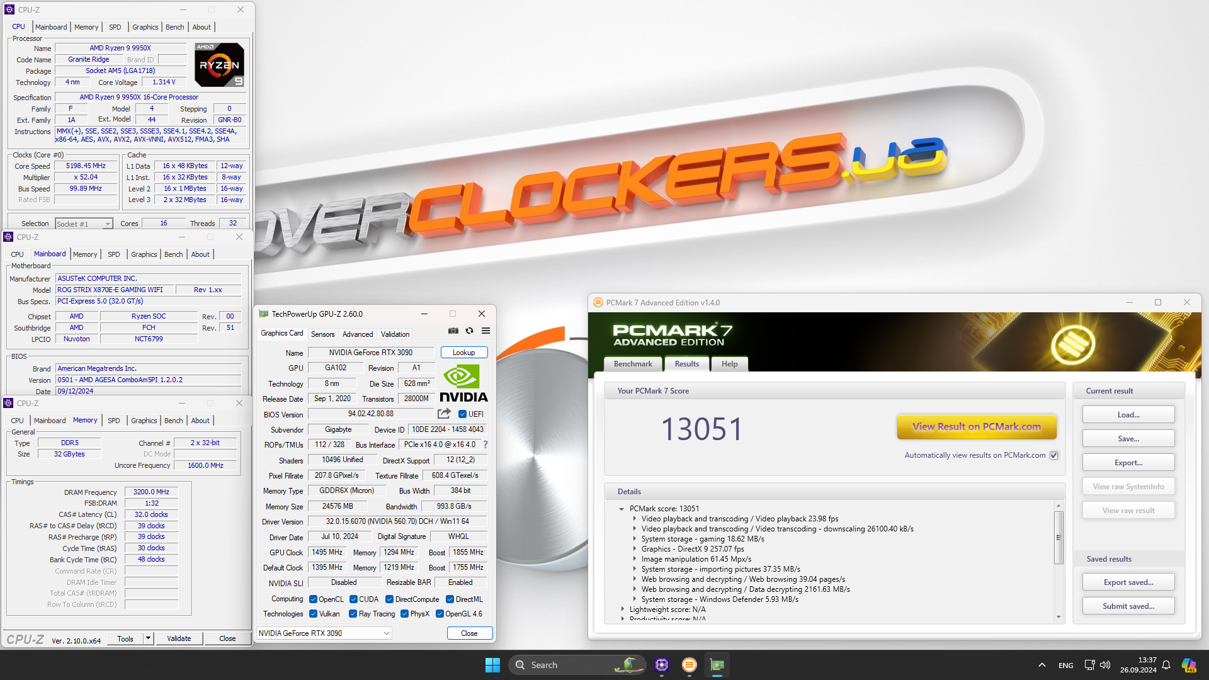Viewport: 1209px width, 680px height.
Task: Click the CPU-Z icon in the taskbar
Action: coord(661,665)
